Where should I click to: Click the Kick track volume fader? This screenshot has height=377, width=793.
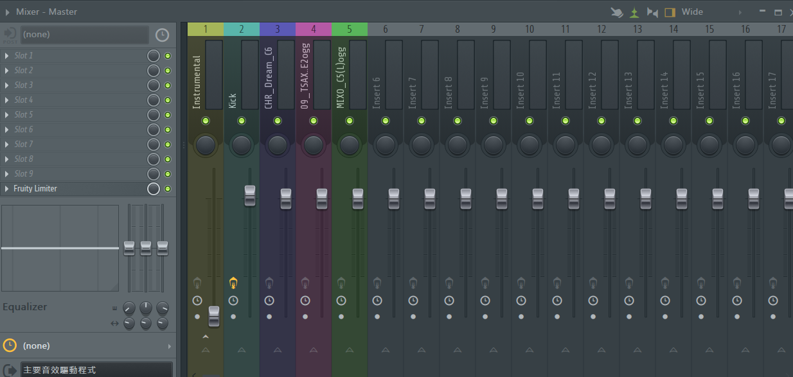(250, 196)
